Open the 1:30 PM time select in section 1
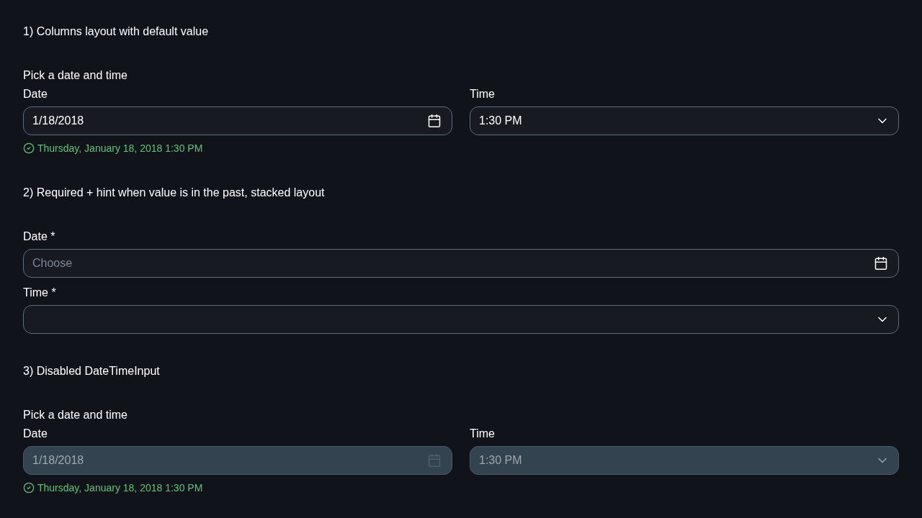Image resolution: width=922 pixels, height=518 pixels. tap(684, 121)
